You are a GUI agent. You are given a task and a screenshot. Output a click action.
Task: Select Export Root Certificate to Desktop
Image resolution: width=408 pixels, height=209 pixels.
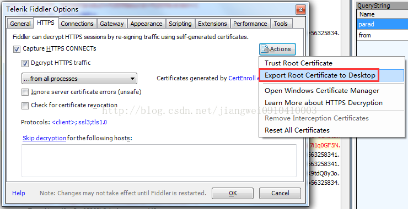coord(331,75)
